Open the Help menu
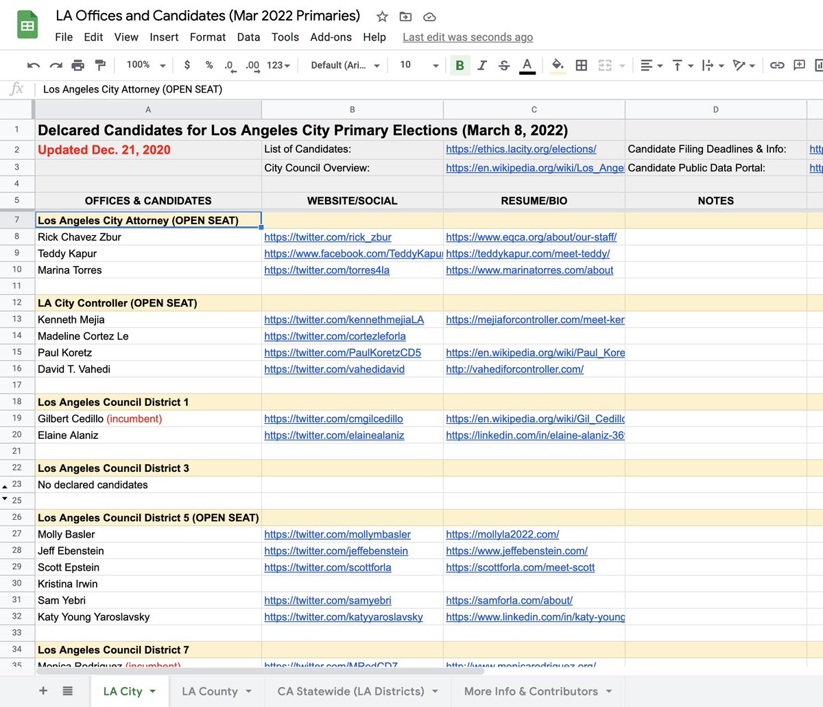 pos(374,37)
